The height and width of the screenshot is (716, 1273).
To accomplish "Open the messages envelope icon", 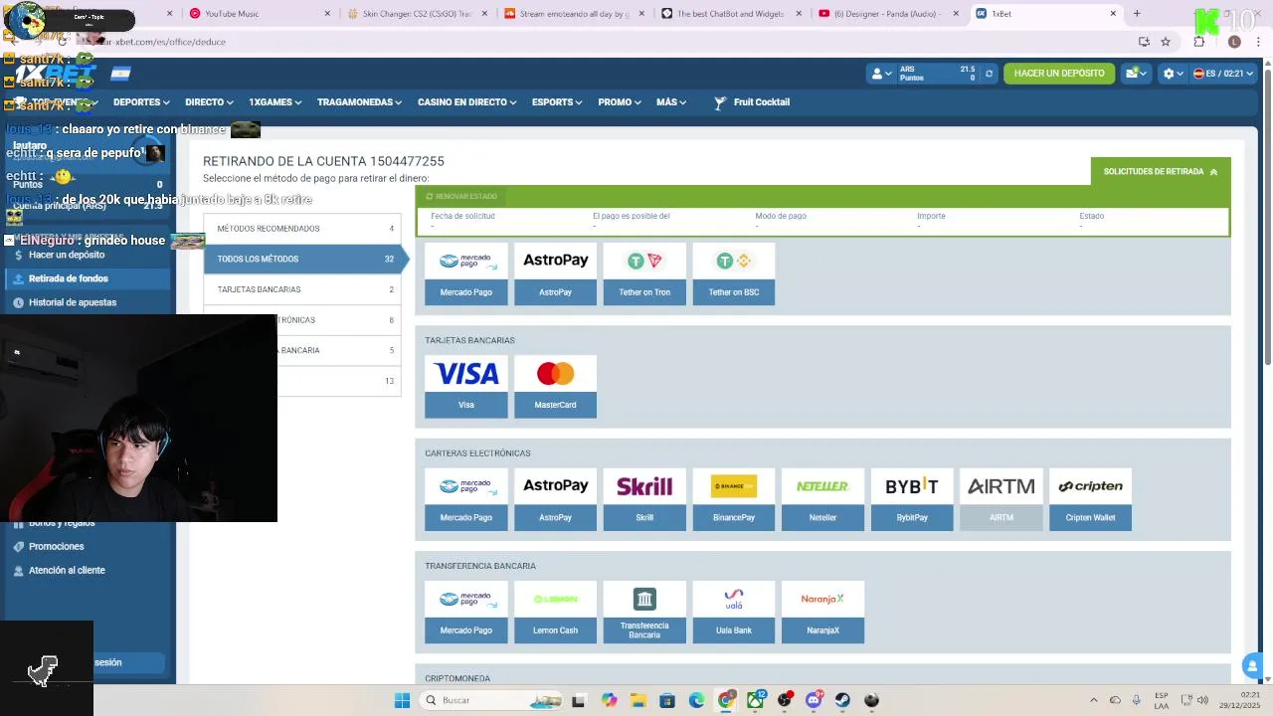I will [x=1135, y=73].
